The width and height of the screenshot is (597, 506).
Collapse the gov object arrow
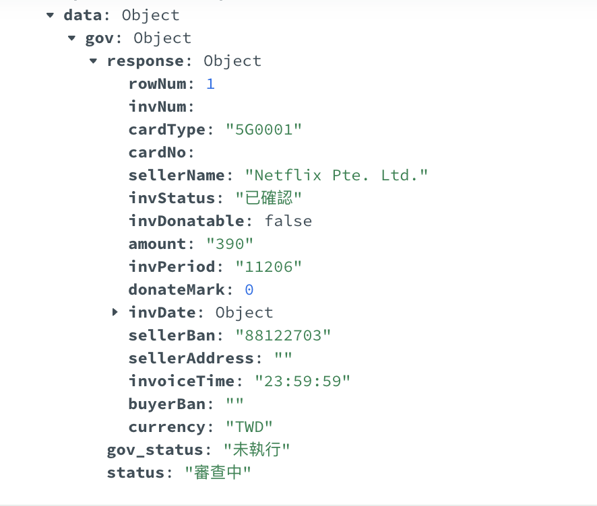pos(71,38)
